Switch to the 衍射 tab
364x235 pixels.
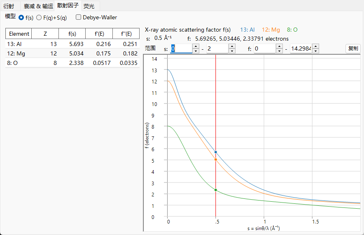(9, 6)
